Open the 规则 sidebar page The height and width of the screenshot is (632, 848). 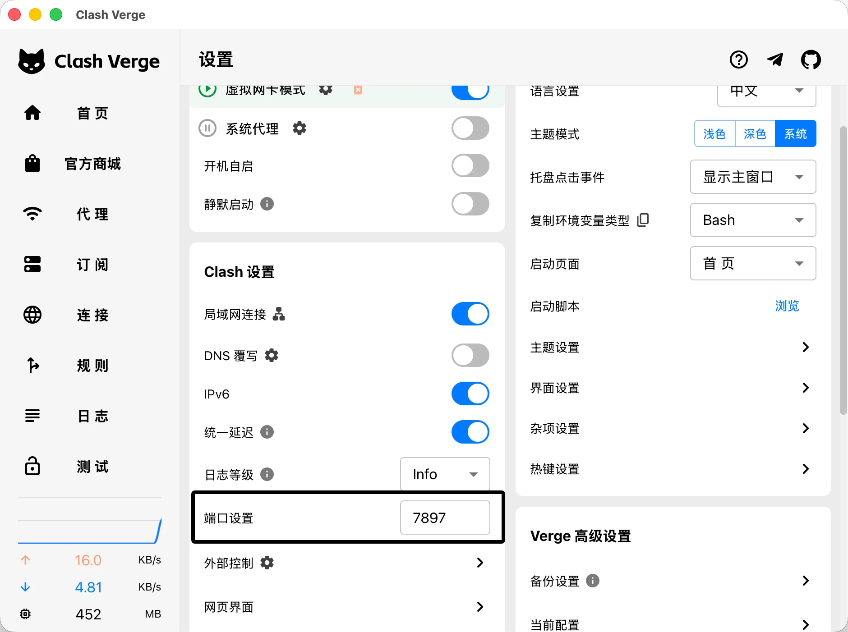coord(90,365)
